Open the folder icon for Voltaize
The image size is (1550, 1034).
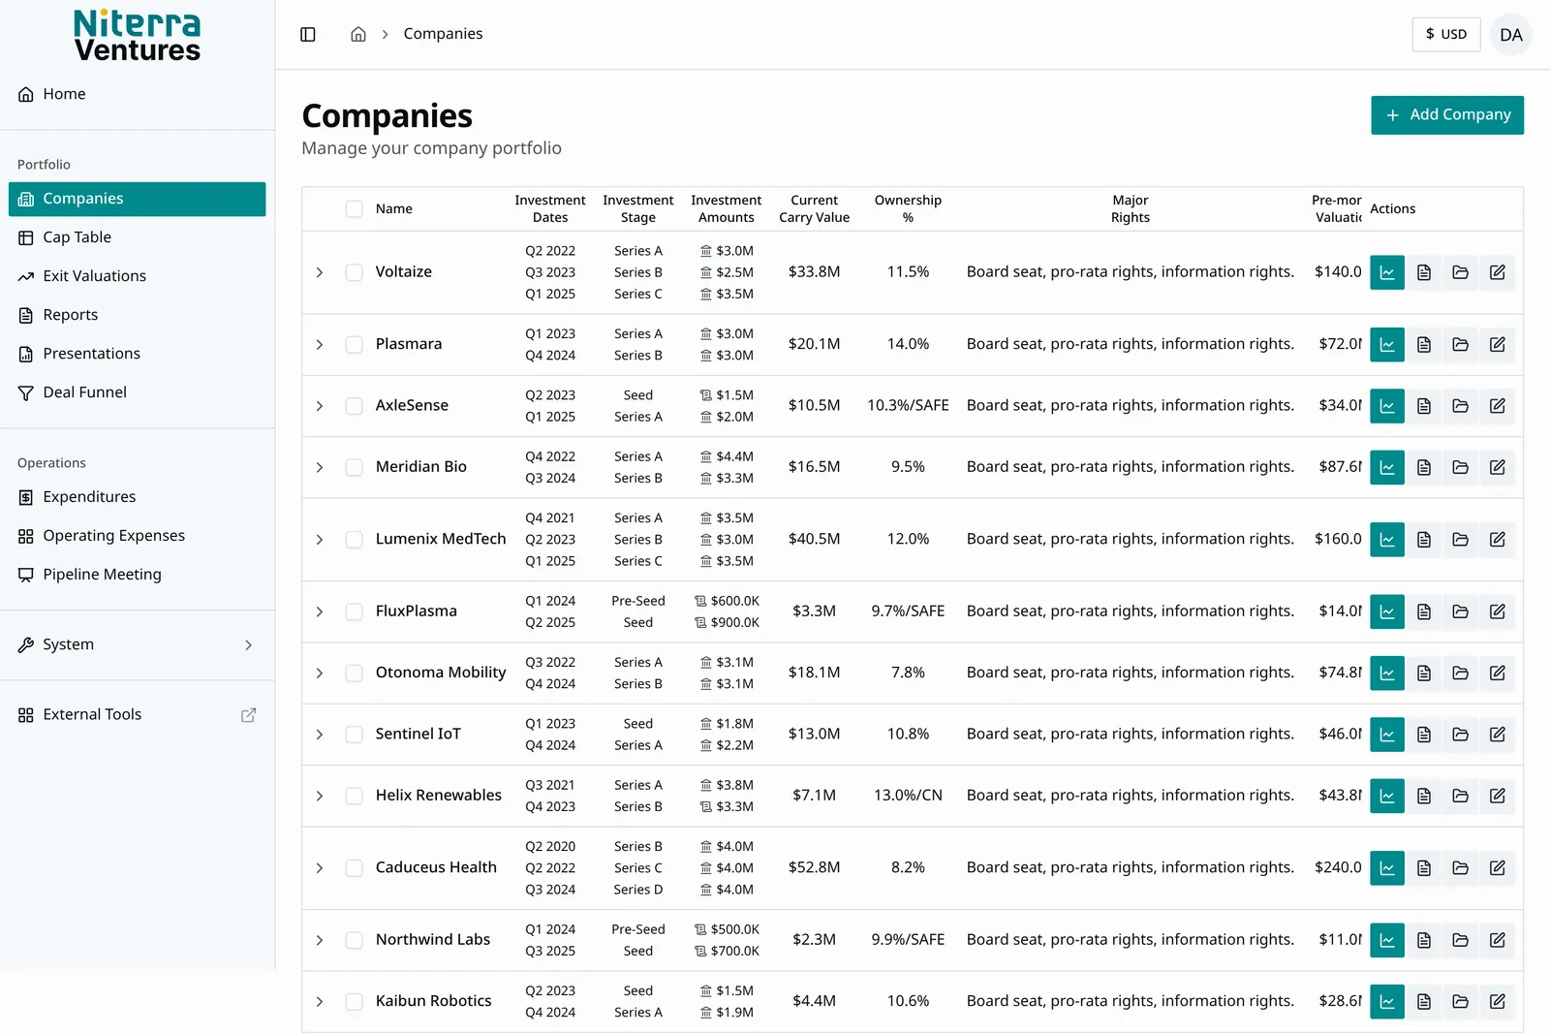tap(1461, 272)
